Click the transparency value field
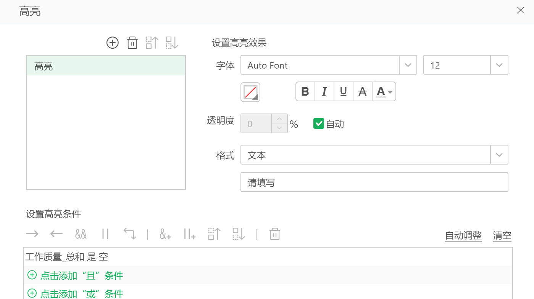534x299 pixels. point(256,124)
